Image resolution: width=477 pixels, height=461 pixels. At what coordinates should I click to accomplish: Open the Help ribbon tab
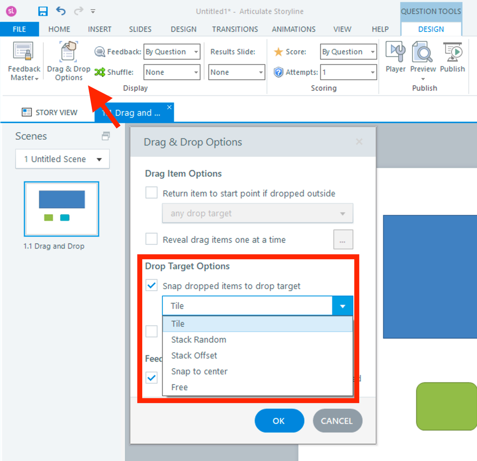tap(380, 29)
